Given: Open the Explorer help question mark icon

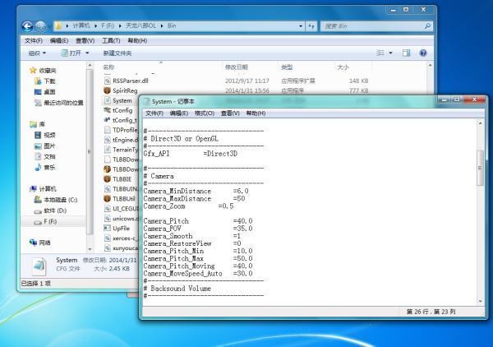Looking at the screenshot, I should (x=423, y=53).
